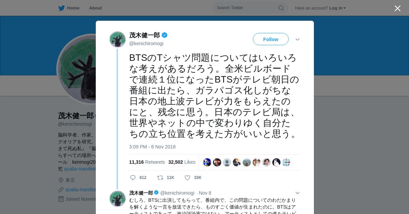
Task: Click the Twitter bird logo icon
Action: pyautogui.click(x=61, y=8)
